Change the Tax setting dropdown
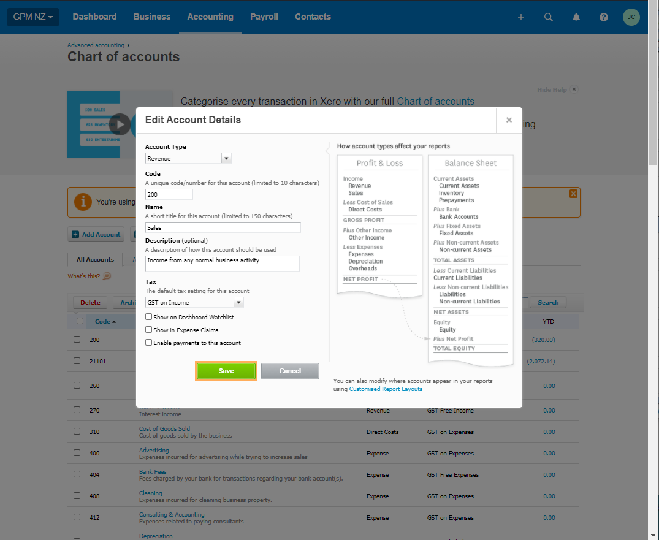Image resolution: width=659 pixels, height=540 pixels. (238, 302)
